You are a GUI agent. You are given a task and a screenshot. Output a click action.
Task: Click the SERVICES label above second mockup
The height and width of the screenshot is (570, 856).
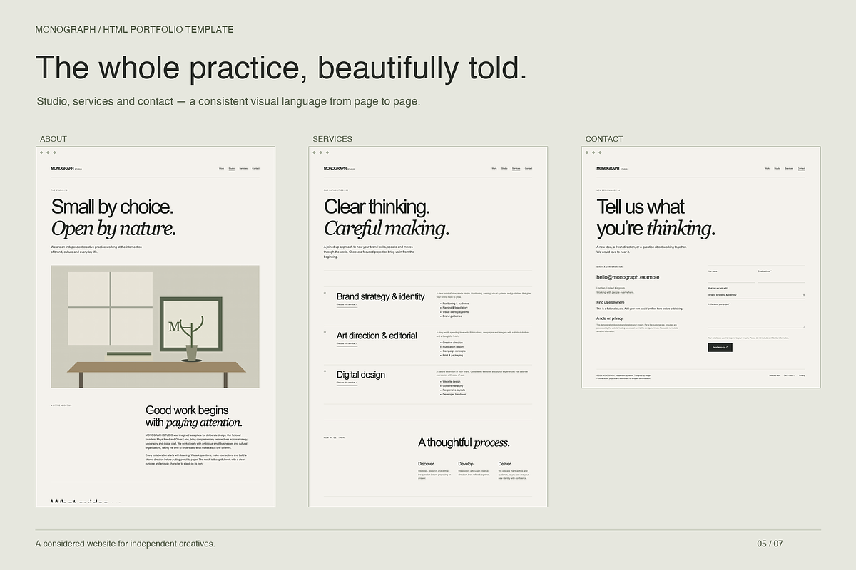click(x=332, y=139)
